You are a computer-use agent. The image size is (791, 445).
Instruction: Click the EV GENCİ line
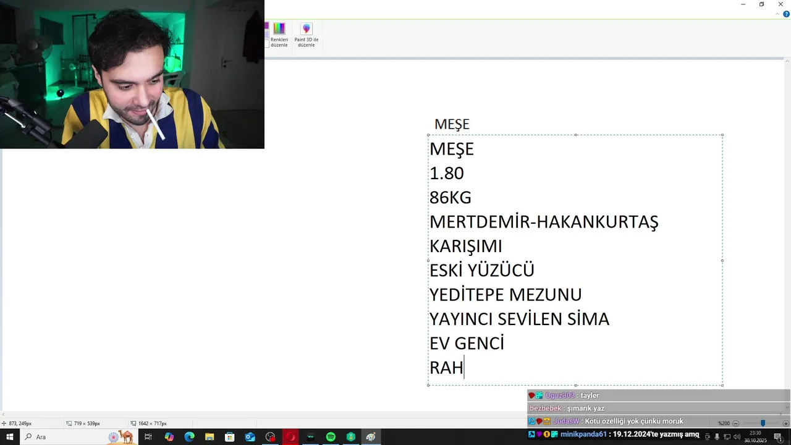(467, 343)
